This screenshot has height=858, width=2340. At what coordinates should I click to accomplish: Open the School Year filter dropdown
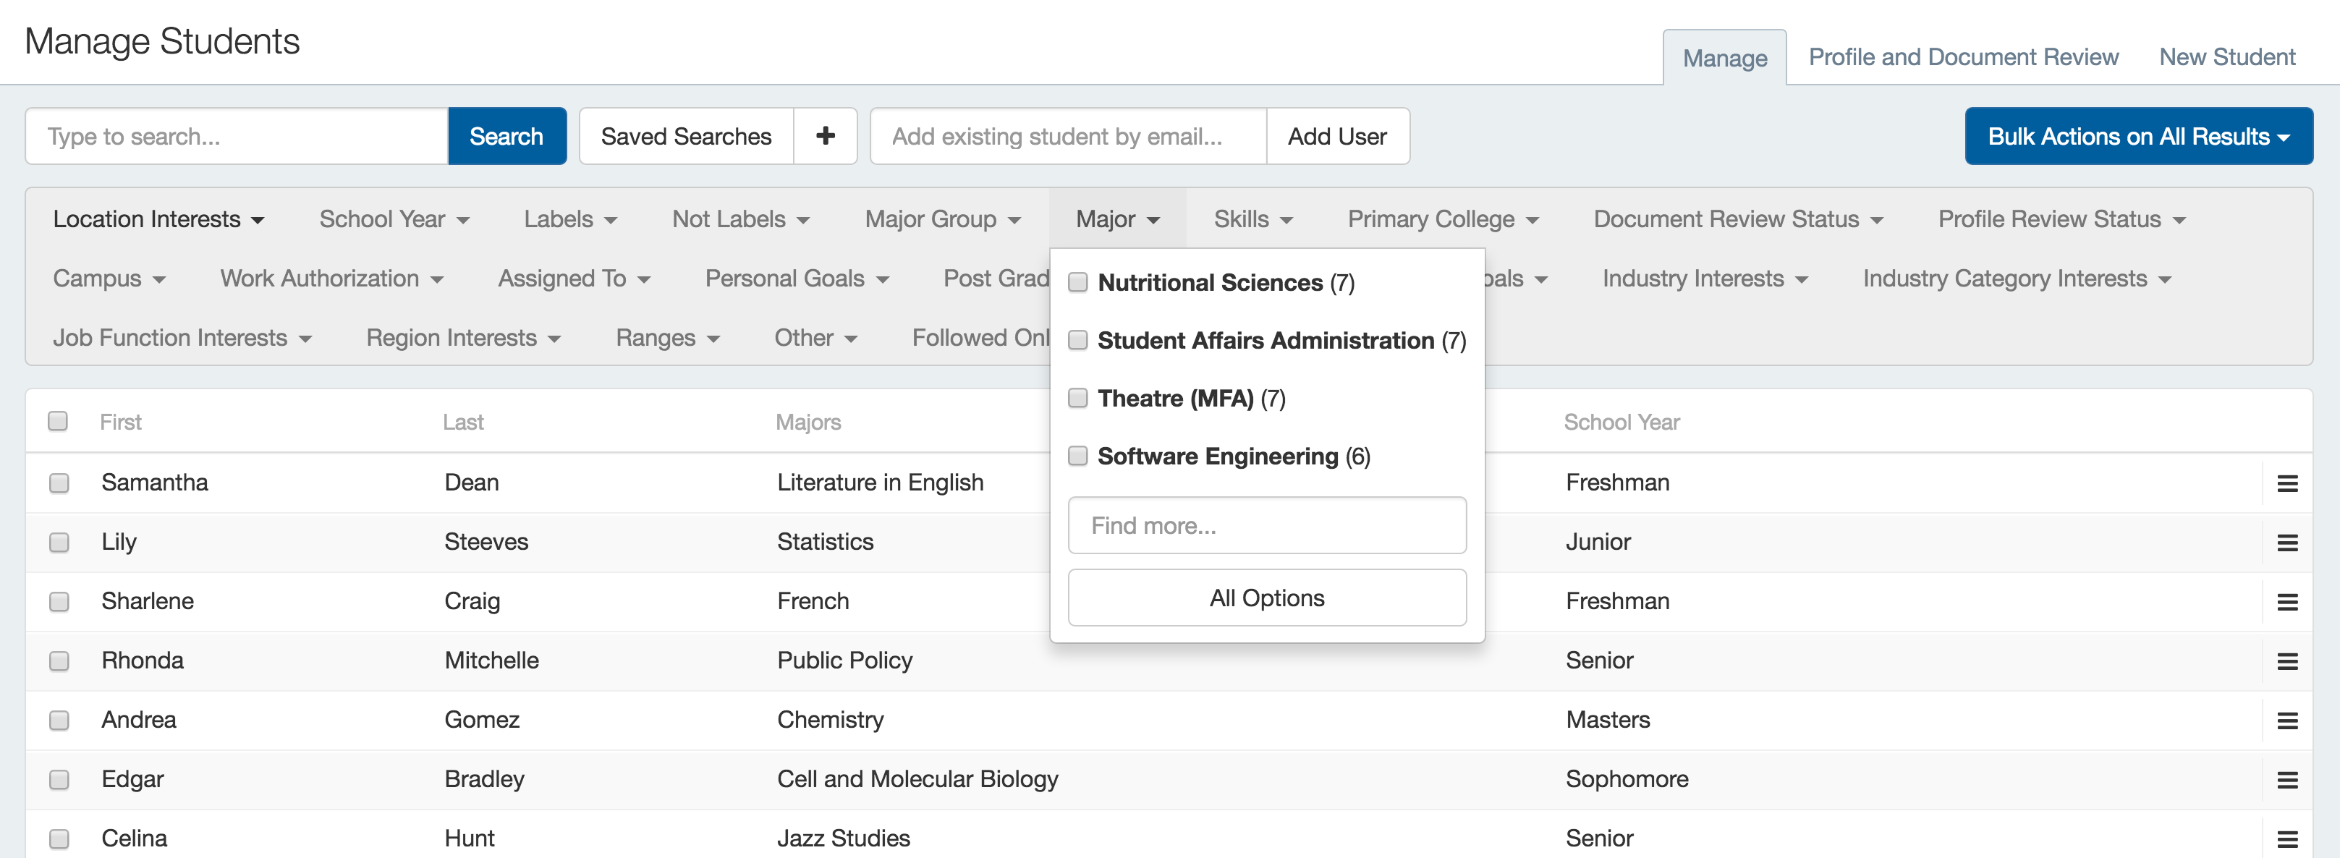point(394,218)
